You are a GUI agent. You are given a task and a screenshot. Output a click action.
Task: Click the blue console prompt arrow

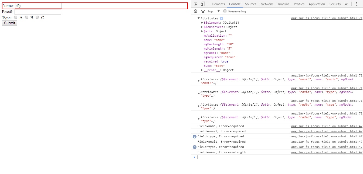(194, 157)
